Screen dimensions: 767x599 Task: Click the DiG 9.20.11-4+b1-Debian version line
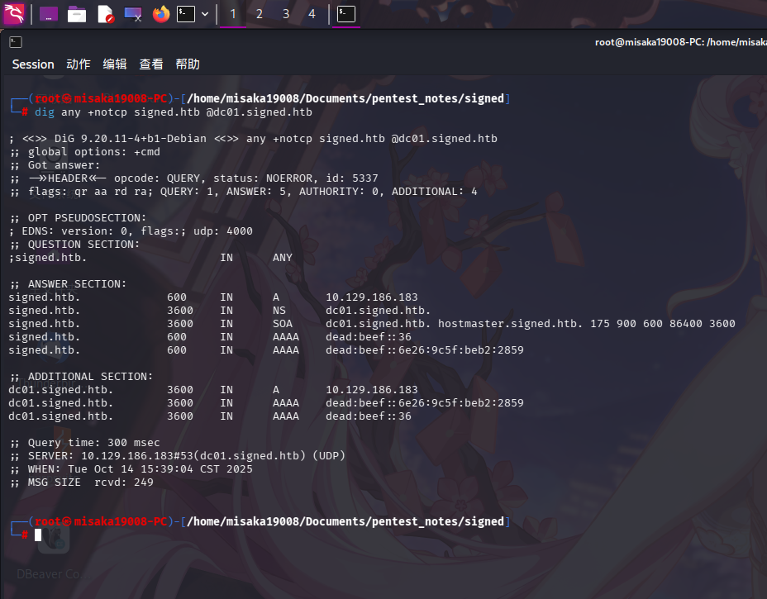pyautogui.click(x=253, y=139)
